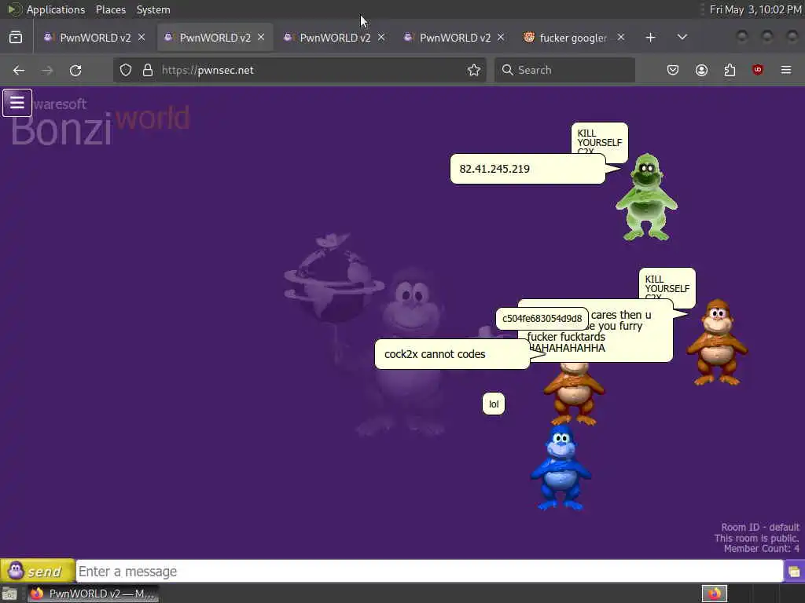
Task: Open Firefox View button
Action: click(16, 38)
